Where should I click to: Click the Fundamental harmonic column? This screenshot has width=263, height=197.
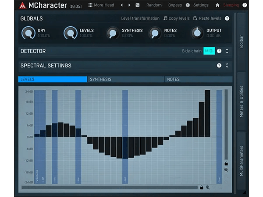(x=37, y=137)
